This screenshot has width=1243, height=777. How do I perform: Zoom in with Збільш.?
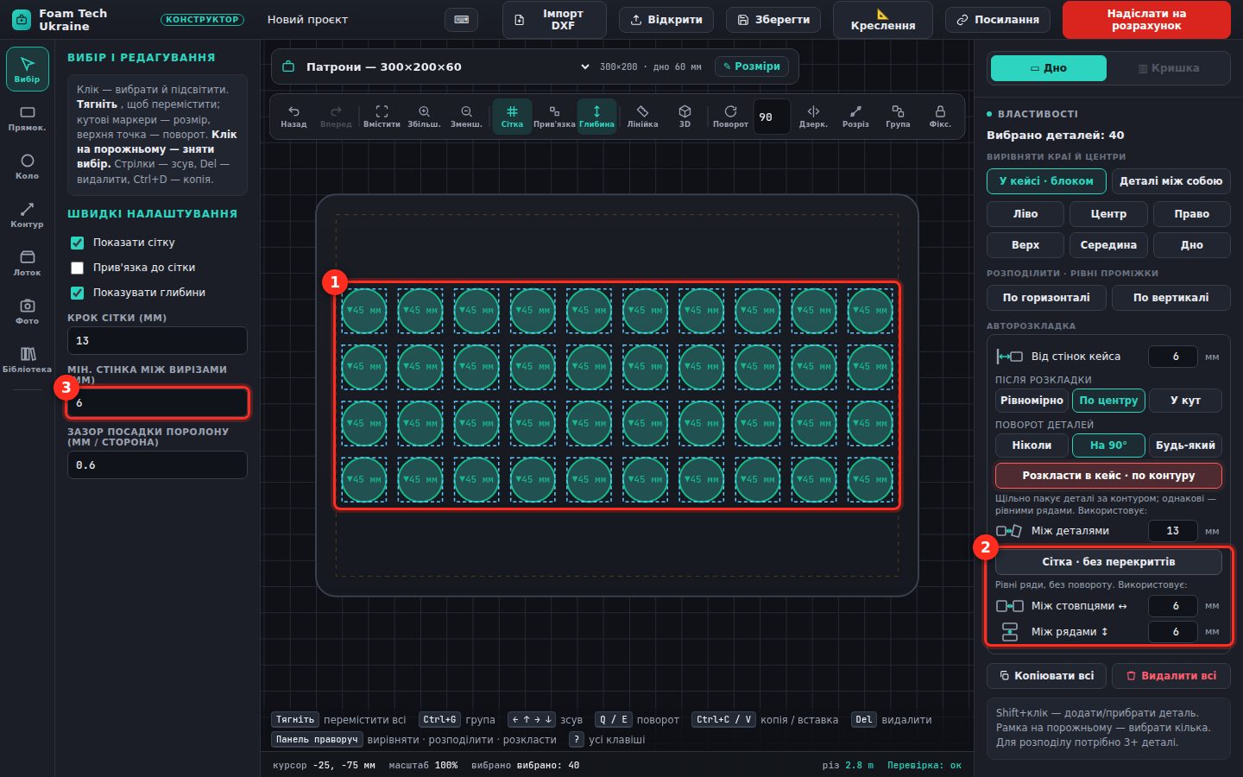tap(424, 117)
